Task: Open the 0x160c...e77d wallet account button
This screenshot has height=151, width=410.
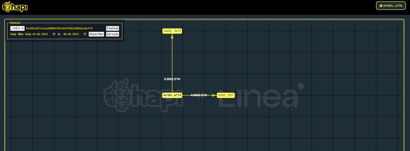Action: (391, 5)
